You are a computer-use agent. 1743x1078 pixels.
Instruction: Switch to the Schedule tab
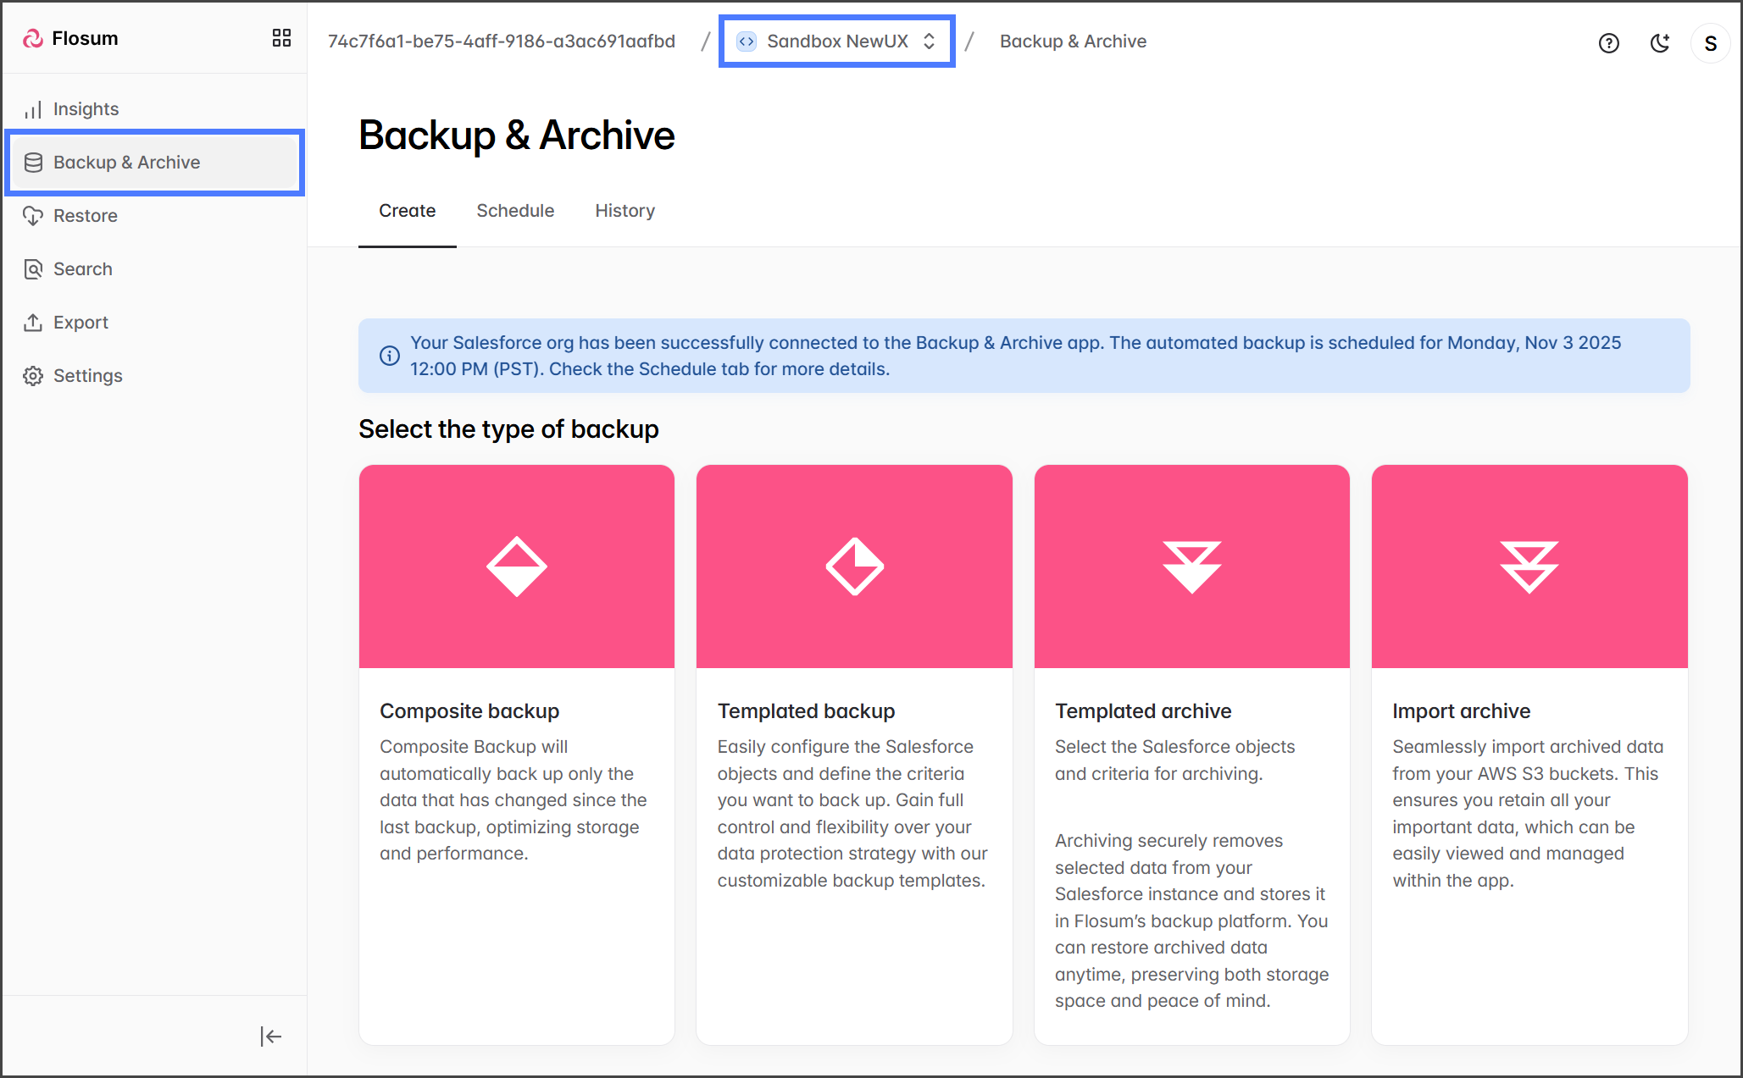coord(515,211)
